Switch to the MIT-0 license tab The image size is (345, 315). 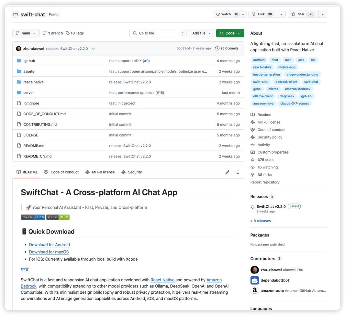(100, 172)
